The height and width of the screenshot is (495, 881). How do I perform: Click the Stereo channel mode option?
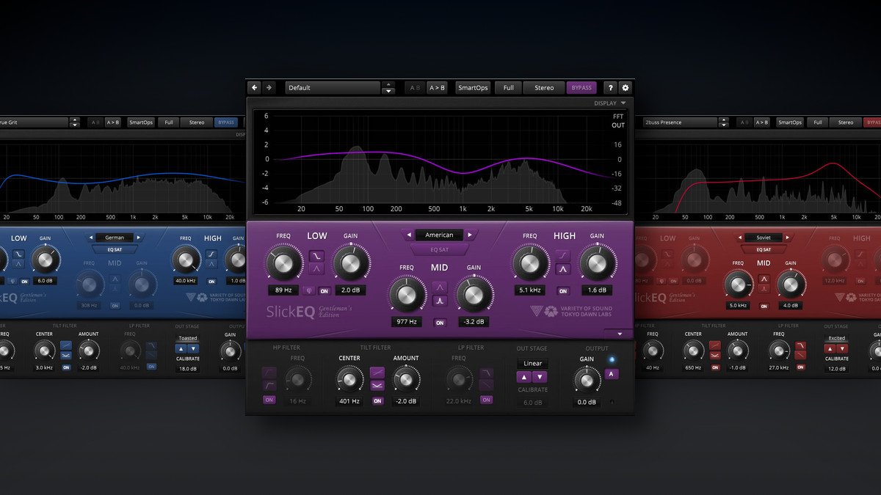[x=544, y=88]
